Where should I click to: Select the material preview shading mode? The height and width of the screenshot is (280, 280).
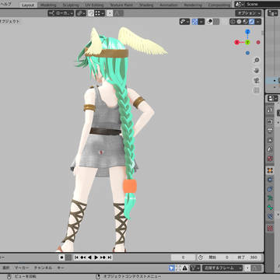pyautogui.click(x=245, y=22)
